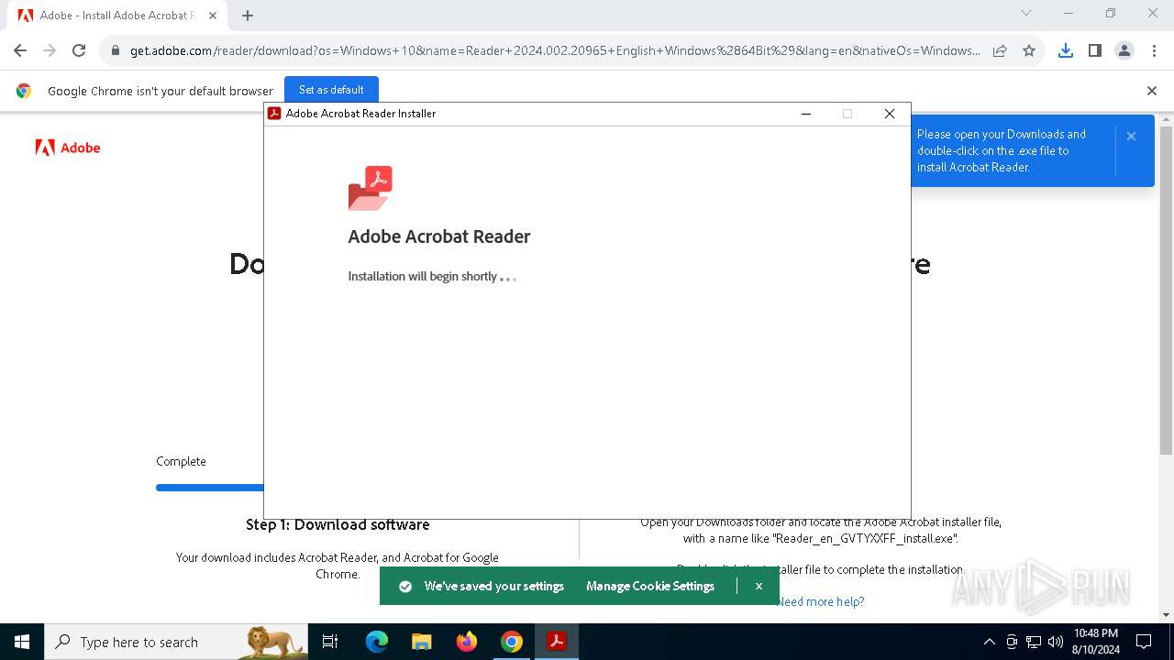Click the Chrome forward arrow

50,51
